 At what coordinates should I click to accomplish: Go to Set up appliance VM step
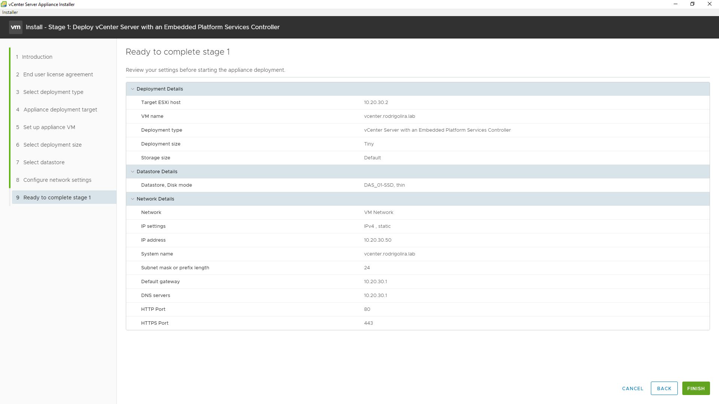(x=49, y=127)
